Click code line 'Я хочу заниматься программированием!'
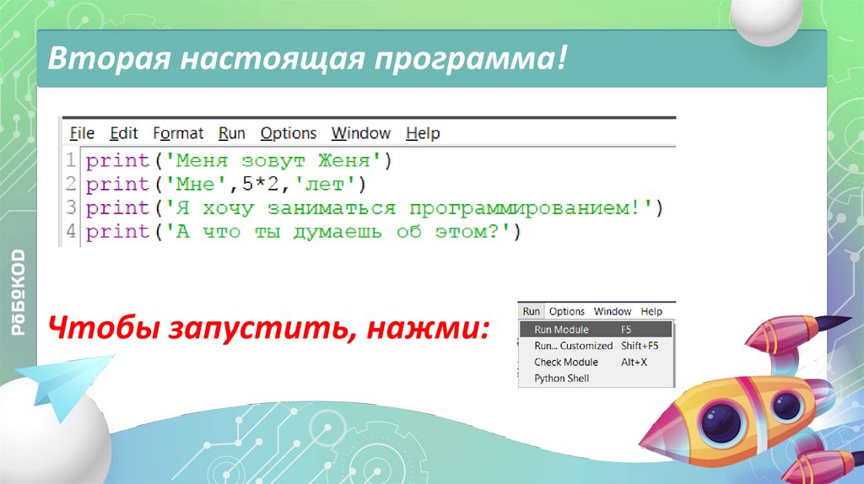The image size is (864, 484). [374, 208]
